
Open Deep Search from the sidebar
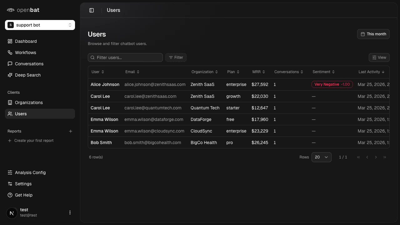click(x=27, y=75)
